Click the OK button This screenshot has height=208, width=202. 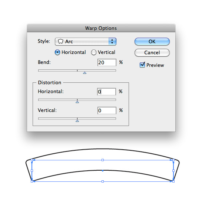152,41
